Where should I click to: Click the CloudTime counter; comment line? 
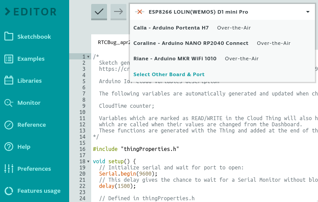tap(126, 106)
